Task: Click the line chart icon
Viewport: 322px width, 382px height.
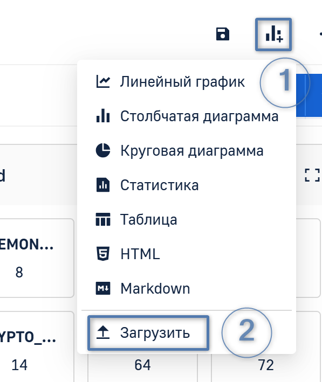Action: pos(103,81)
